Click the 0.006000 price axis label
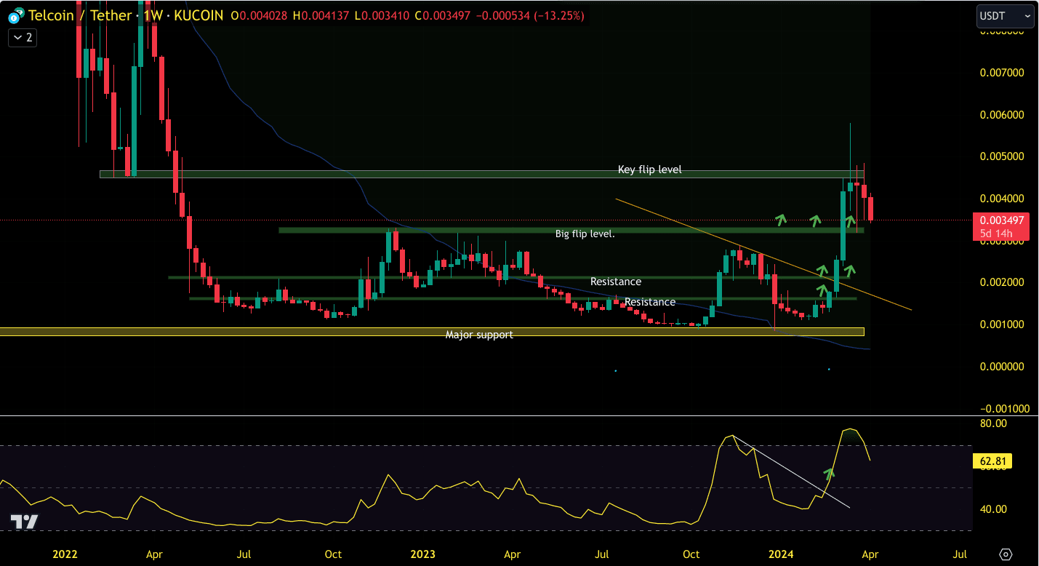The height and width of the screenshot is (566, 1039). coord(1003,115)
